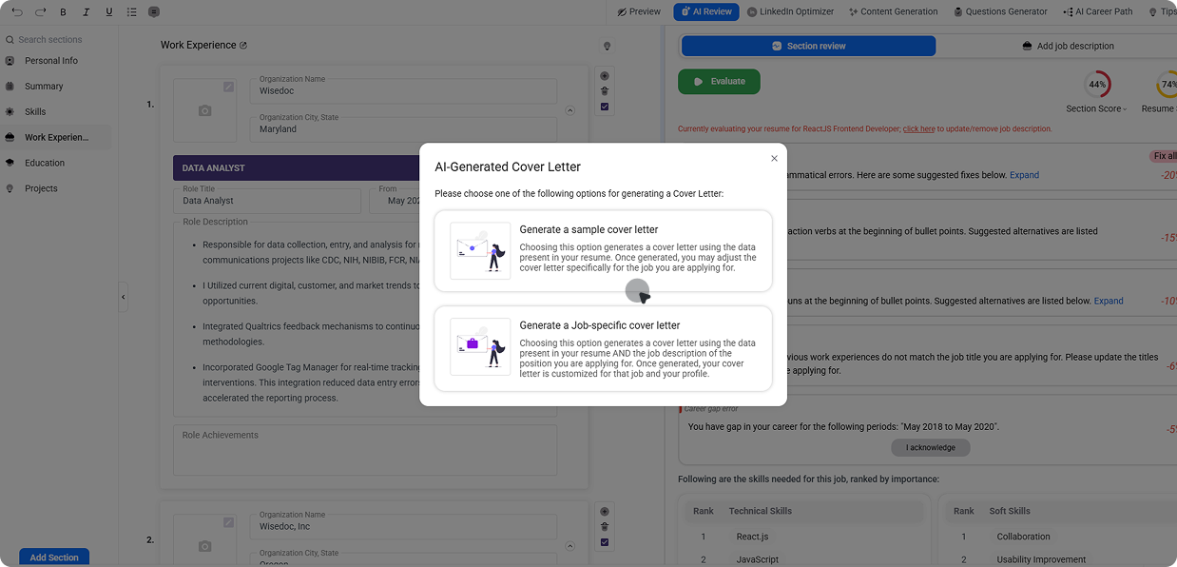The height and width of the screenshot is (567, 1177).
Task: Insert a bulleted list from the toolbar
Action: pos(131,11)
